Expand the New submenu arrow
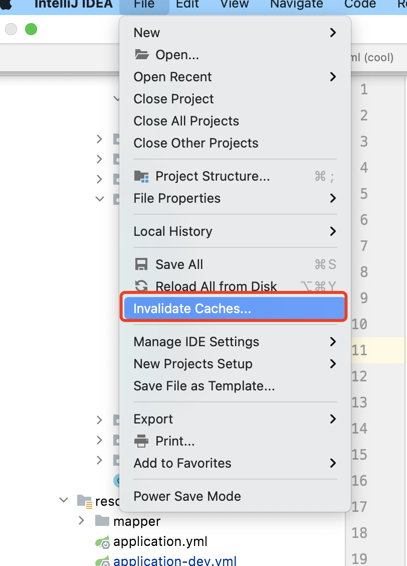 332,33
